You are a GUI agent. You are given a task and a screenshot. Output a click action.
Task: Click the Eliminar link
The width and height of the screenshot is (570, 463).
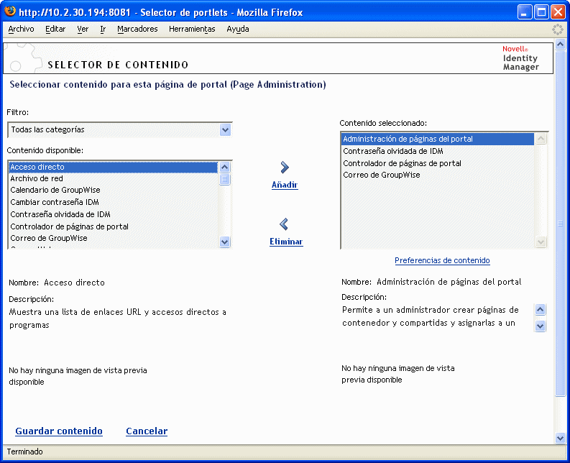point(286,242)
